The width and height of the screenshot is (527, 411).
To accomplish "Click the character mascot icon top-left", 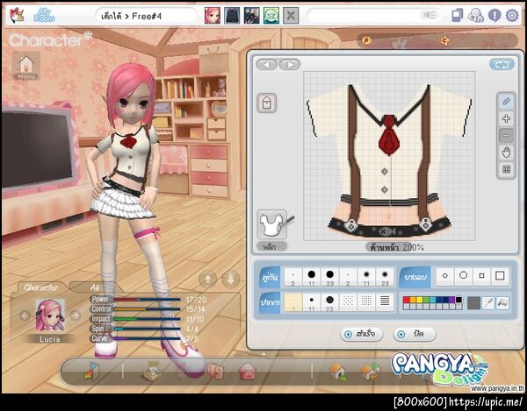I will [x=16, y=16].
